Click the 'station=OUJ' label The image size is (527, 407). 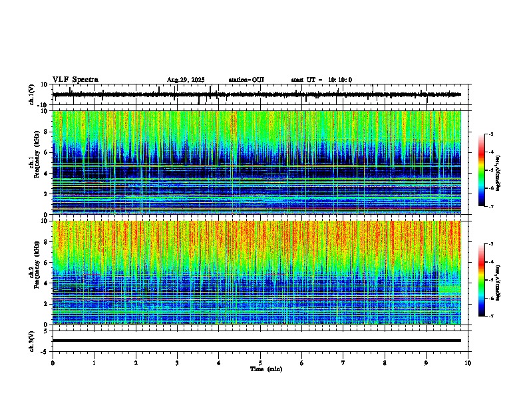tap(246, 80)
